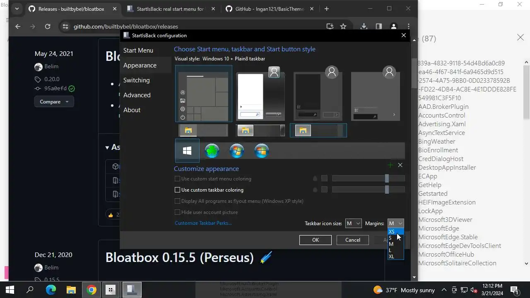Click the taskbar color swatch square
The image size is (530, 298).
(324, 190)
